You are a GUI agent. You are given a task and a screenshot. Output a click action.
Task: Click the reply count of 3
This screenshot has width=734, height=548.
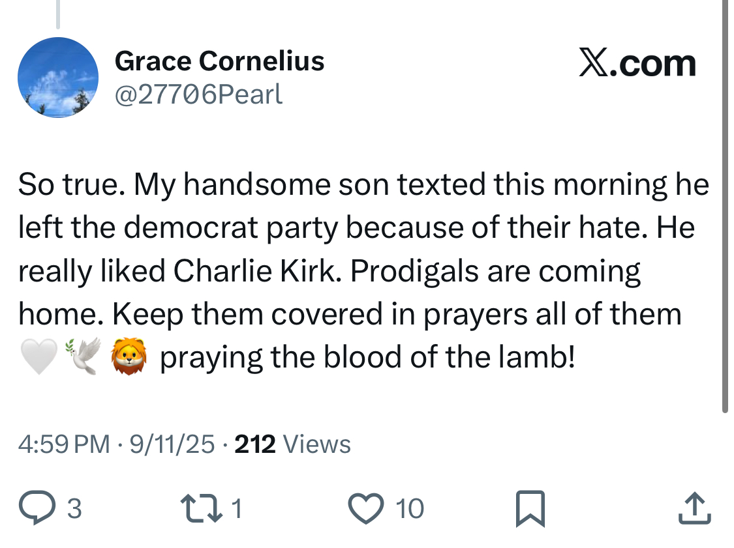(74, 509)
